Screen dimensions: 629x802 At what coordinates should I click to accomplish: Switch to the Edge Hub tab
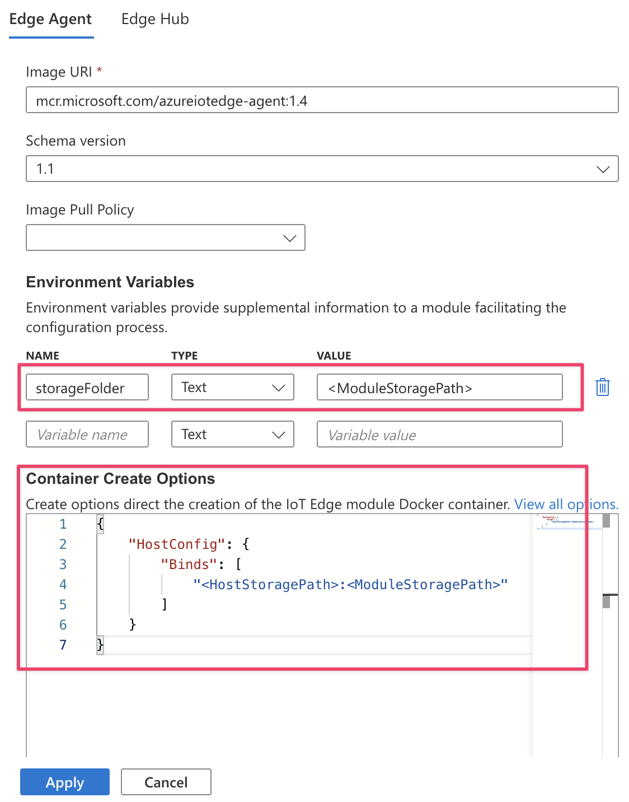coord(155,19)
